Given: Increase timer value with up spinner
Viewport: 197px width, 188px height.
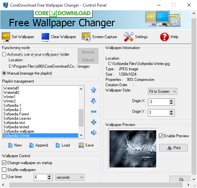Looking at the screenshot, I should tap(49, 176).
